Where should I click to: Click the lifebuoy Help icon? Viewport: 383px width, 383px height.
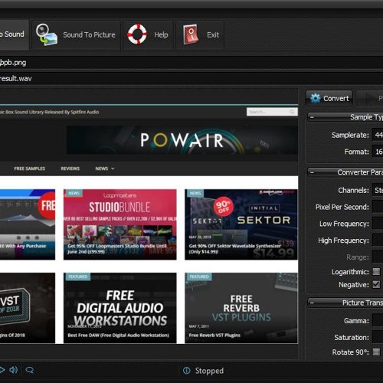click(x=137, y=34)
